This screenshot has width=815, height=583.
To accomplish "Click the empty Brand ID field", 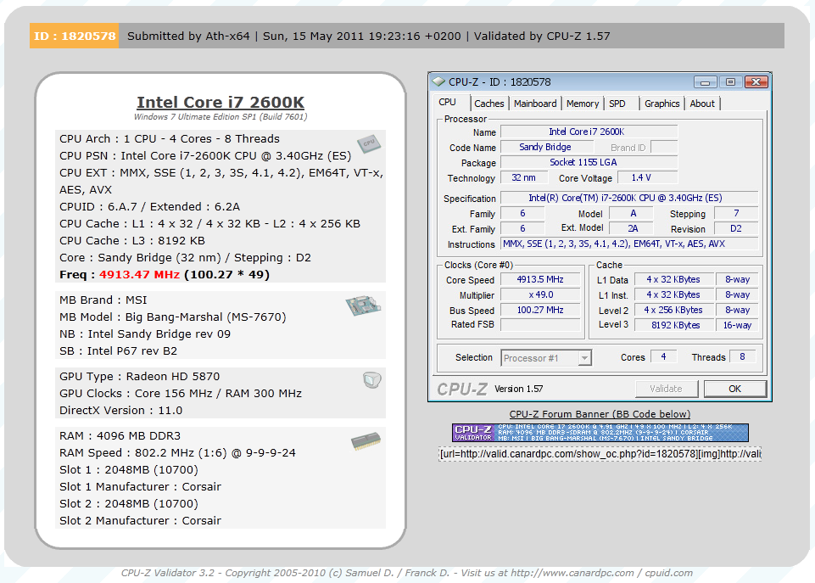I will tap(664, 147).
